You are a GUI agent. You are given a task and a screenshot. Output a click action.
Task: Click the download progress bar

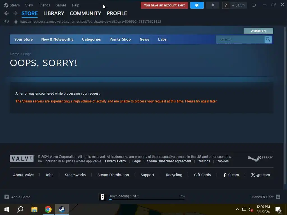pyautogui.click(x=146, y=199)
